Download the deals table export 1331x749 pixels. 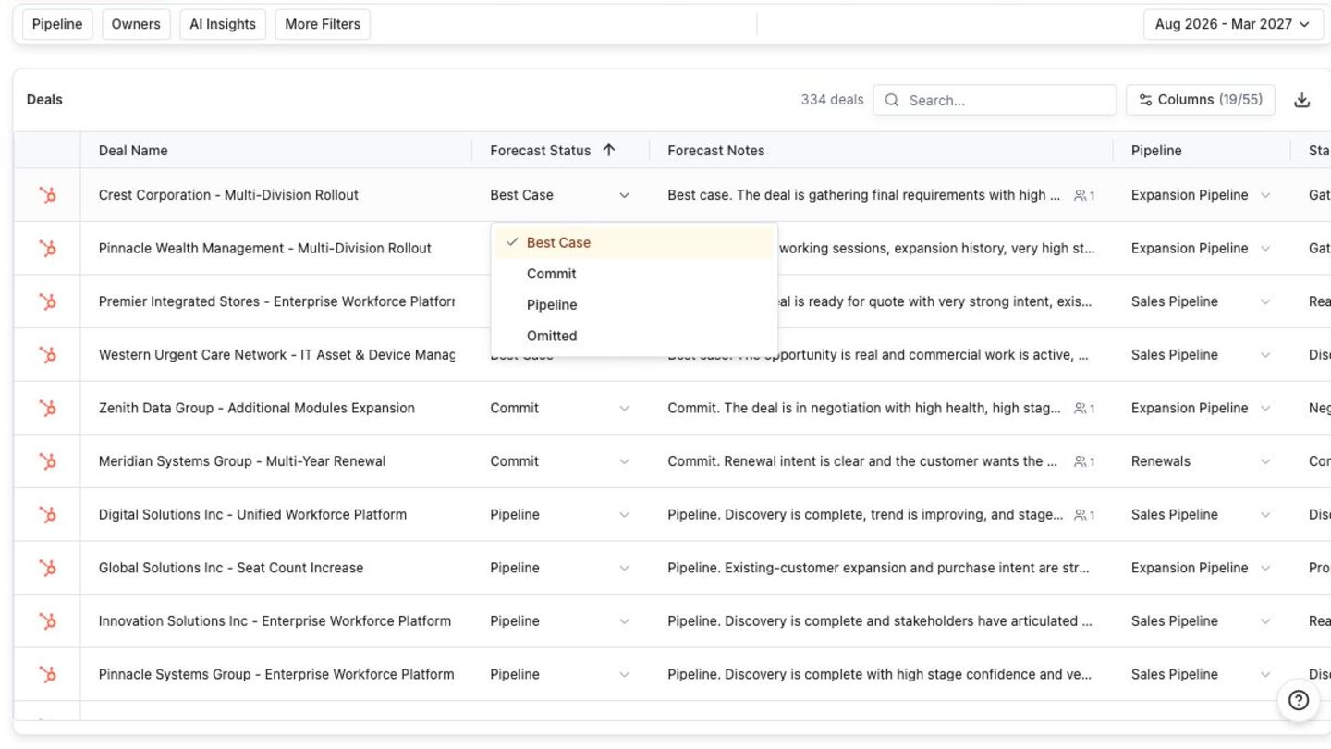tap(1302, 100)
